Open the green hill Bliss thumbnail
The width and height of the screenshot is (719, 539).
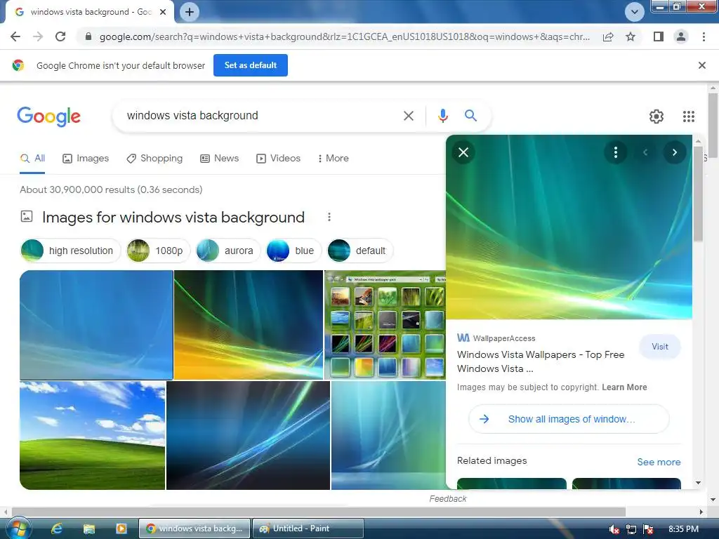pos(92,435)
